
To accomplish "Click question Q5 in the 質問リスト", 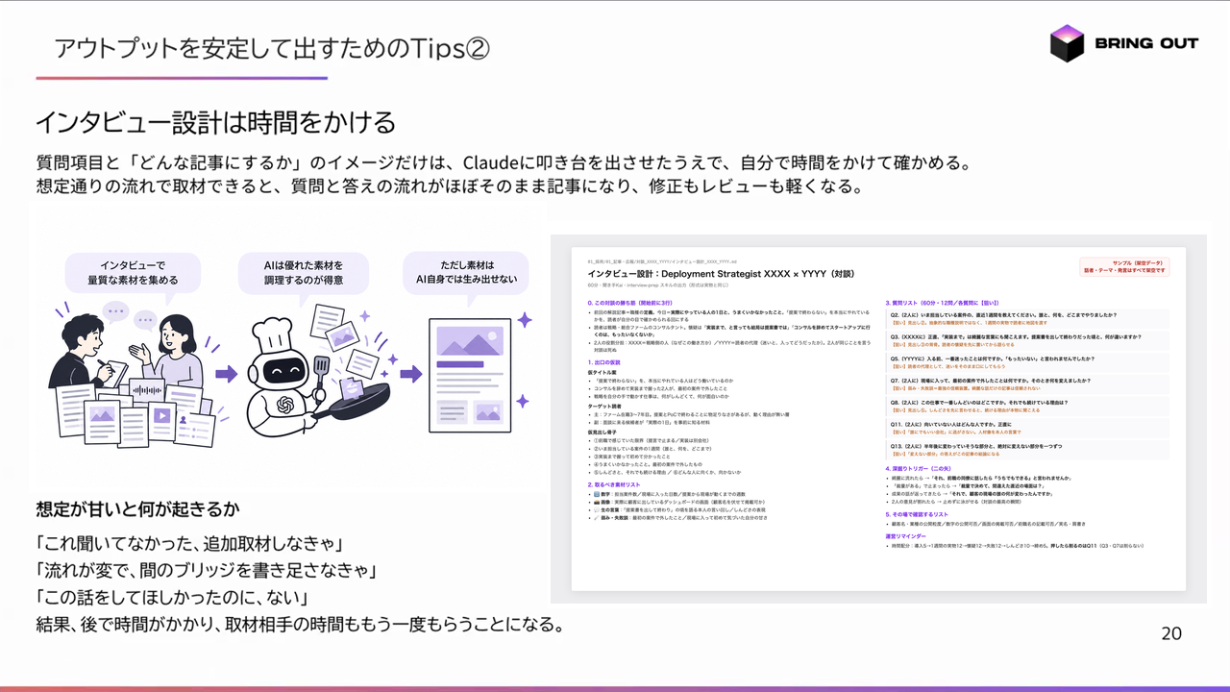I will click(x=1029, y=363).
